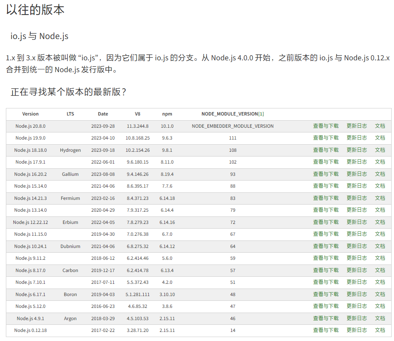
Task: Click 查看与下载 for Node.js 9.11.2
Action: coord(326,258)
